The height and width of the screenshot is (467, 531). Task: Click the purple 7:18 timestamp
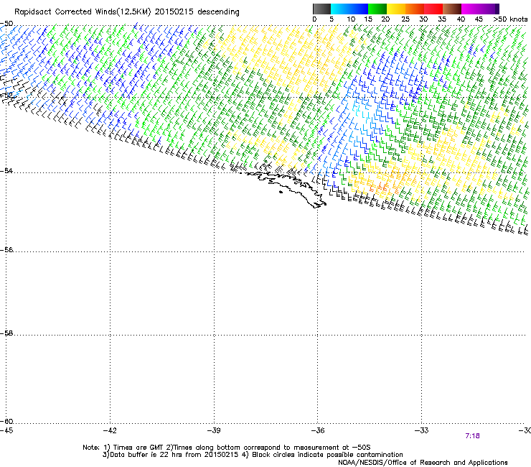pos(472,436)
